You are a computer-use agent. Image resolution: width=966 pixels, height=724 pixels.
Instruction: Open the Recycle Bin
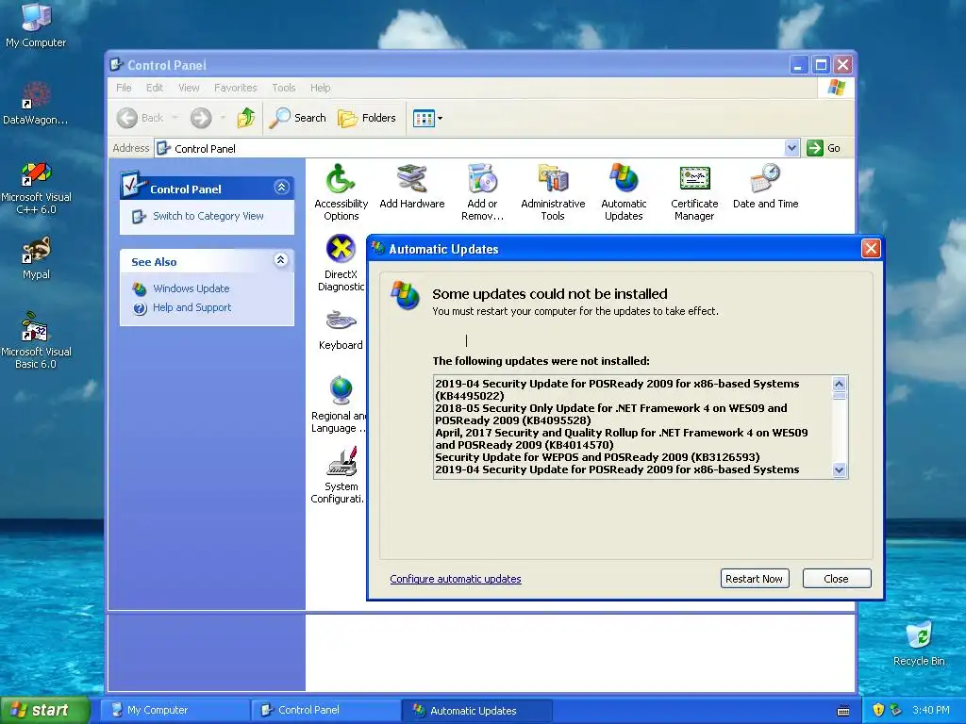click(919, 643)
